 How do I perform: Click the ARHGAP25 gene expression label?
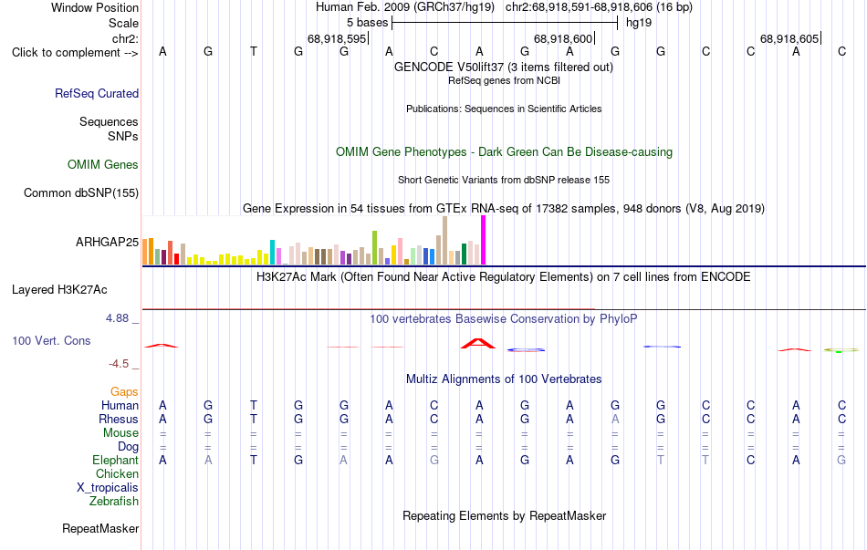pyautogui.click(x=107, y=242)
